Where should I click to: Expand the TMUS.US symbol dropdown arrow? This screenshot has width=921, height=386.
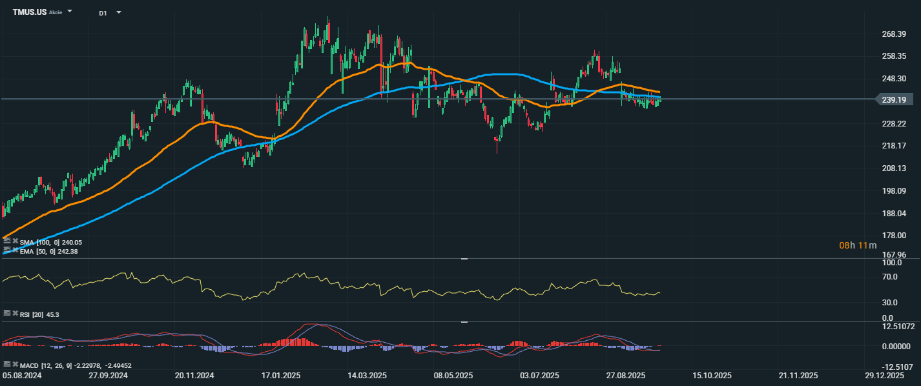pos(70,12)
